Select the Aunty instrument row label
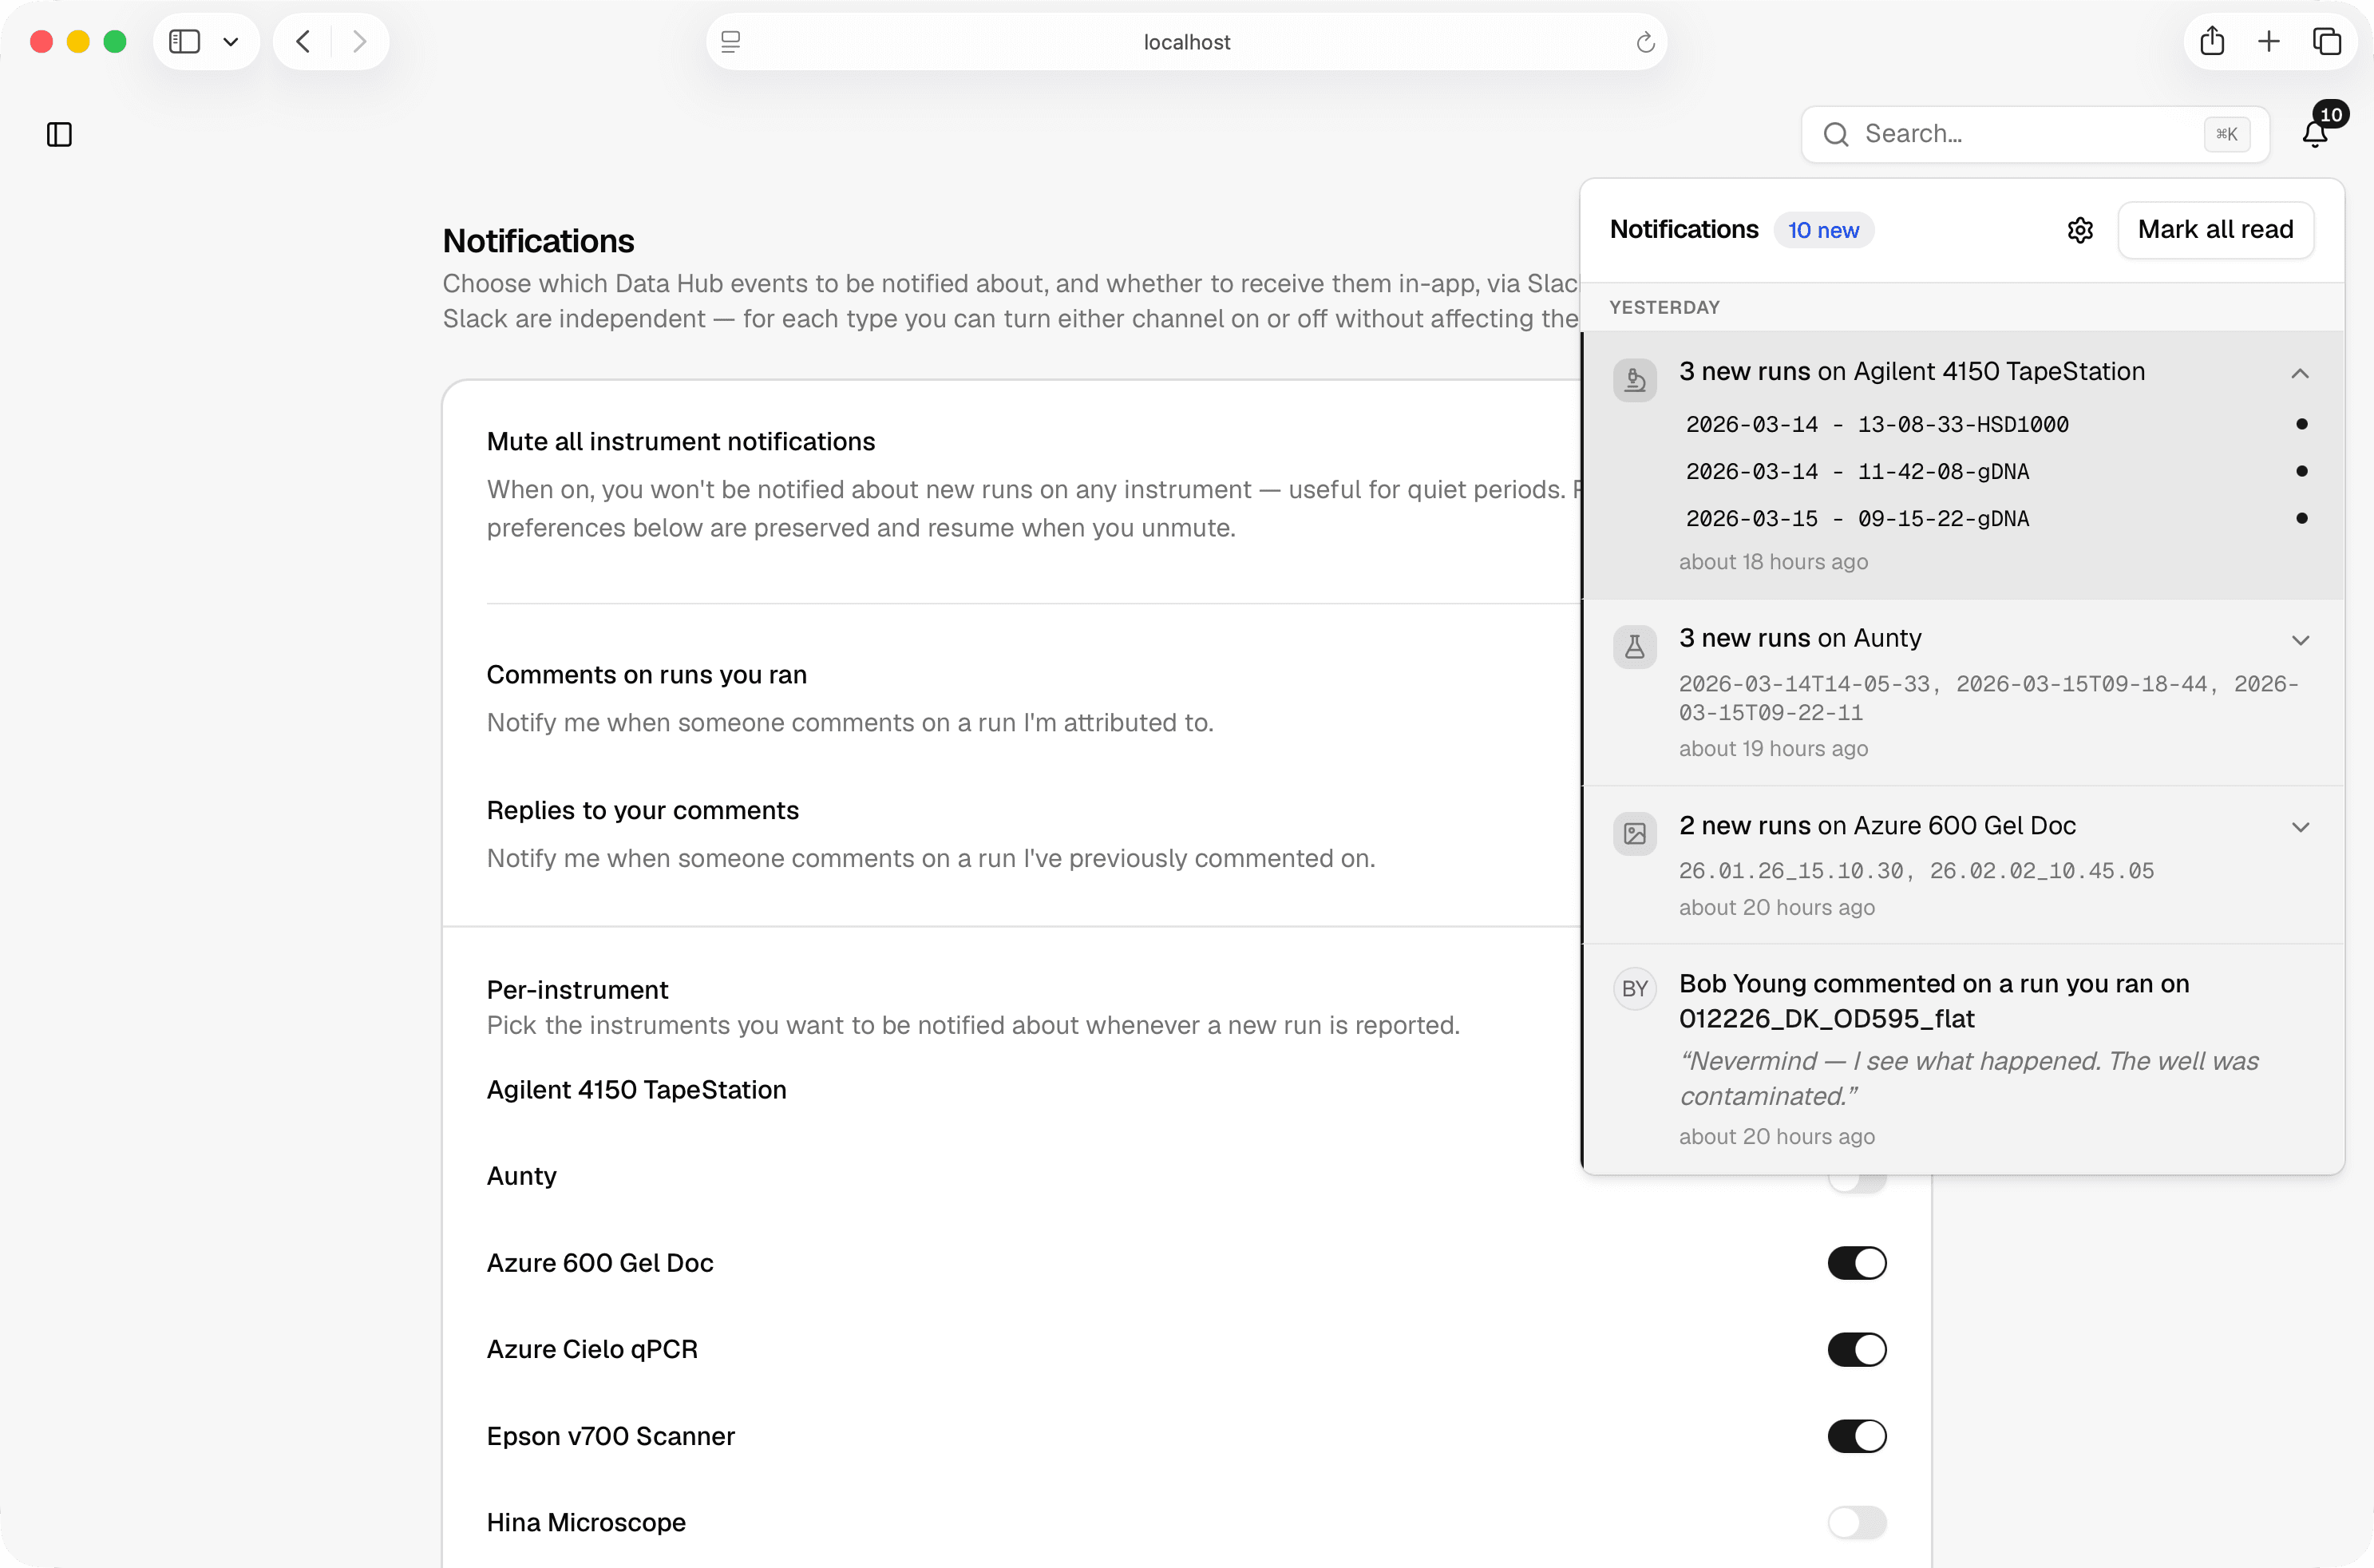This screenshot has width=2374, height=1568. [x=522, y=1176]
